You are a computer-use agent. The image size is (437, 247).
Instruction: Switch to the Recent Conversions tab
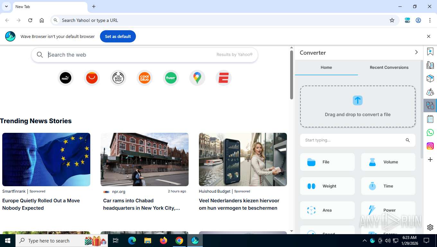389,68
